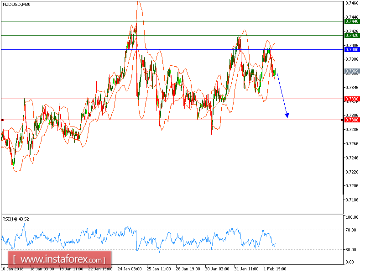
Task: Select the green 0.7420 price level tag
Action: pyautogui.click(x=351, y=34)
